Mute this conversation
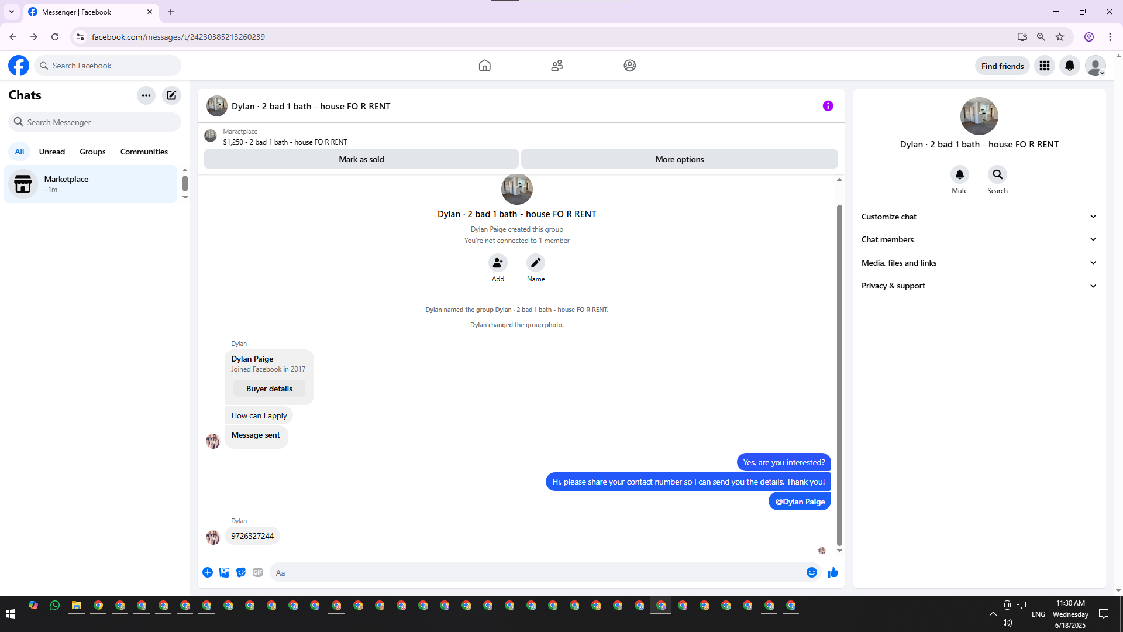Image resolution: width=1123 pixels, height=632 pixels. 959,174
